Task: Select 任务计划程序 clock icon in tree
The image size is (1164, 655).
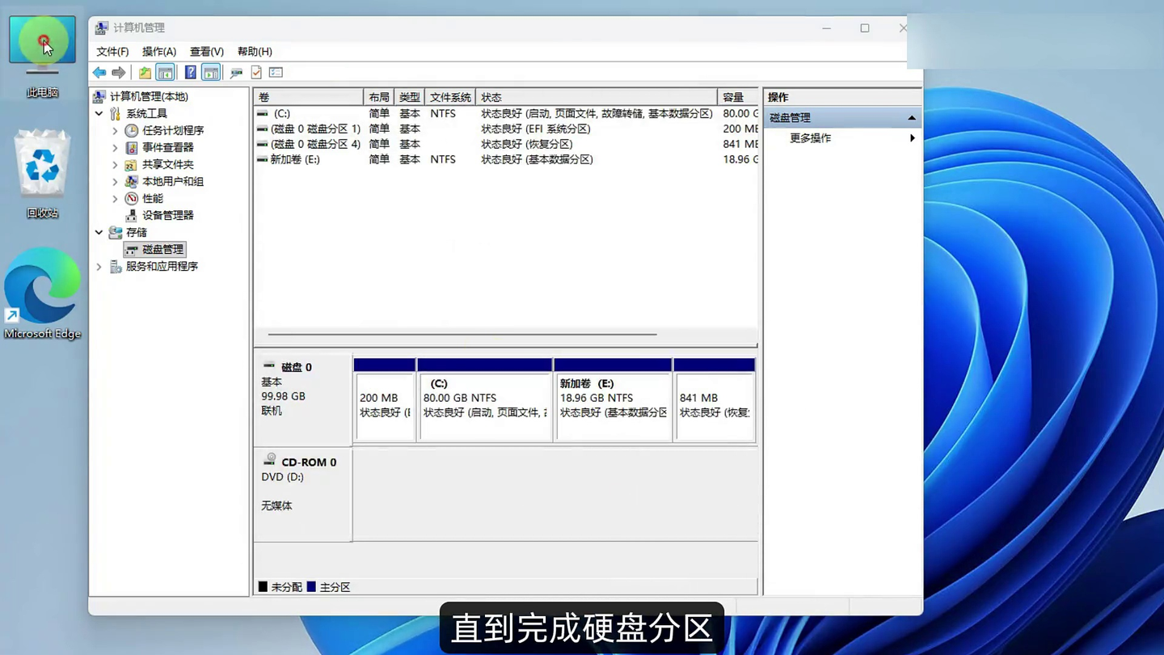Action: click(x=131, y=130)
